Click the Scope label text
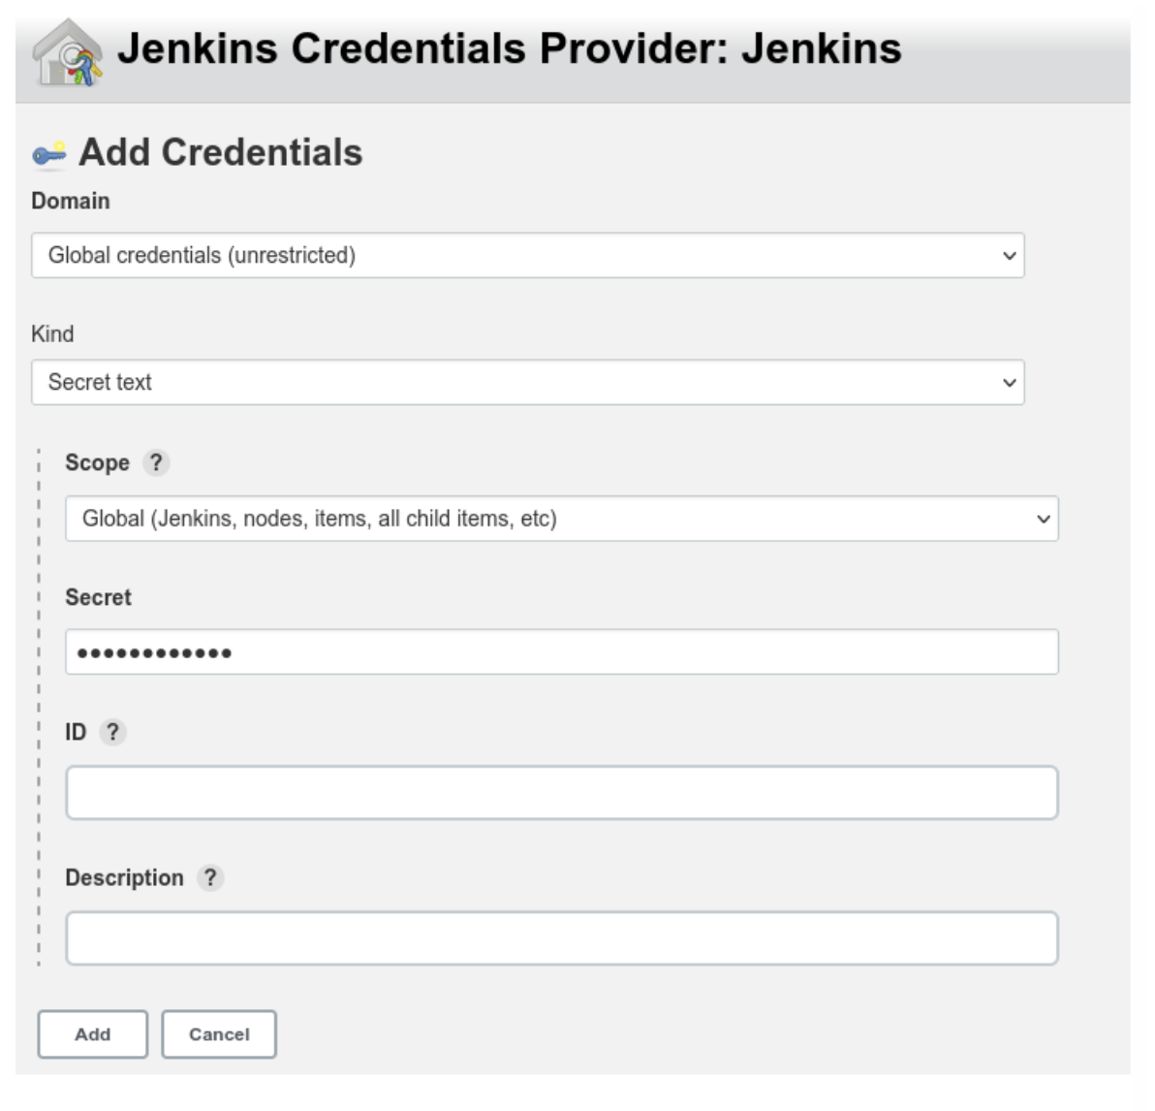This screenshot has width=1155, height=1111. [x=97, y=463]
